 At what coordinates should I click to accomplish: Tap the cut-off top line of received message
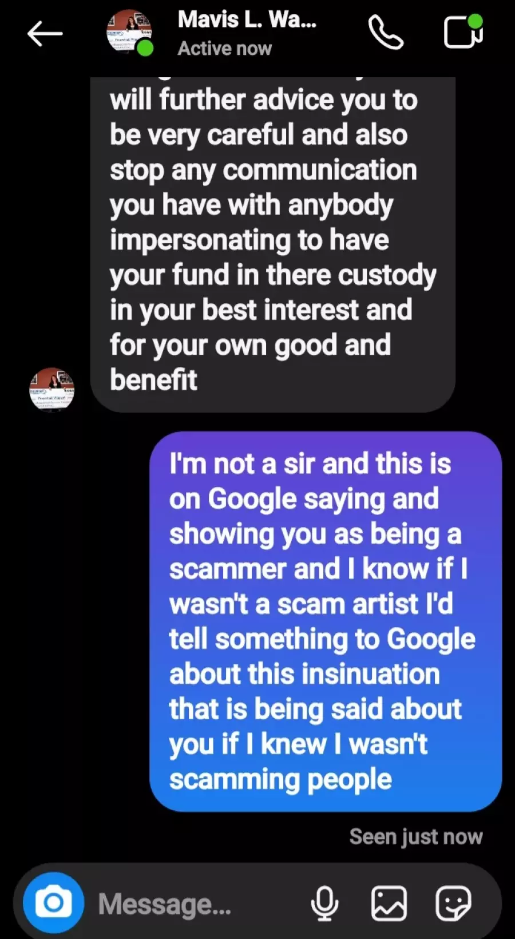(273, 80)
